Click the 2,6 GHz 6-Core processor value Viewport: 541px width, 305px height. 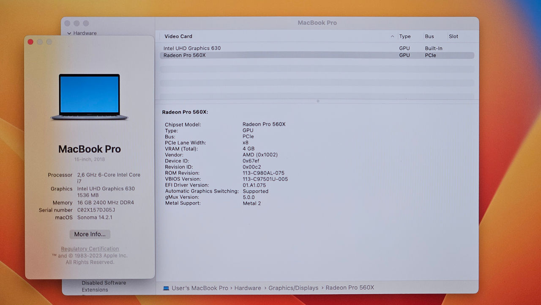[109, 178]
